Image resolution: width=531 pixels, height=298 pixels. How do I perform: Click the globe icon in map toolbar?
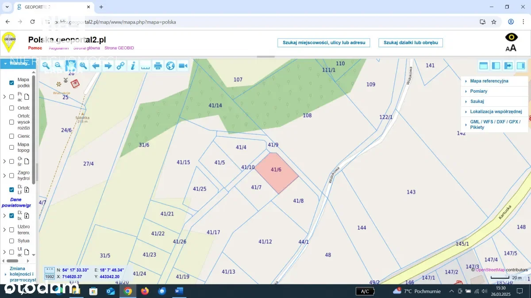click(170, 66)
